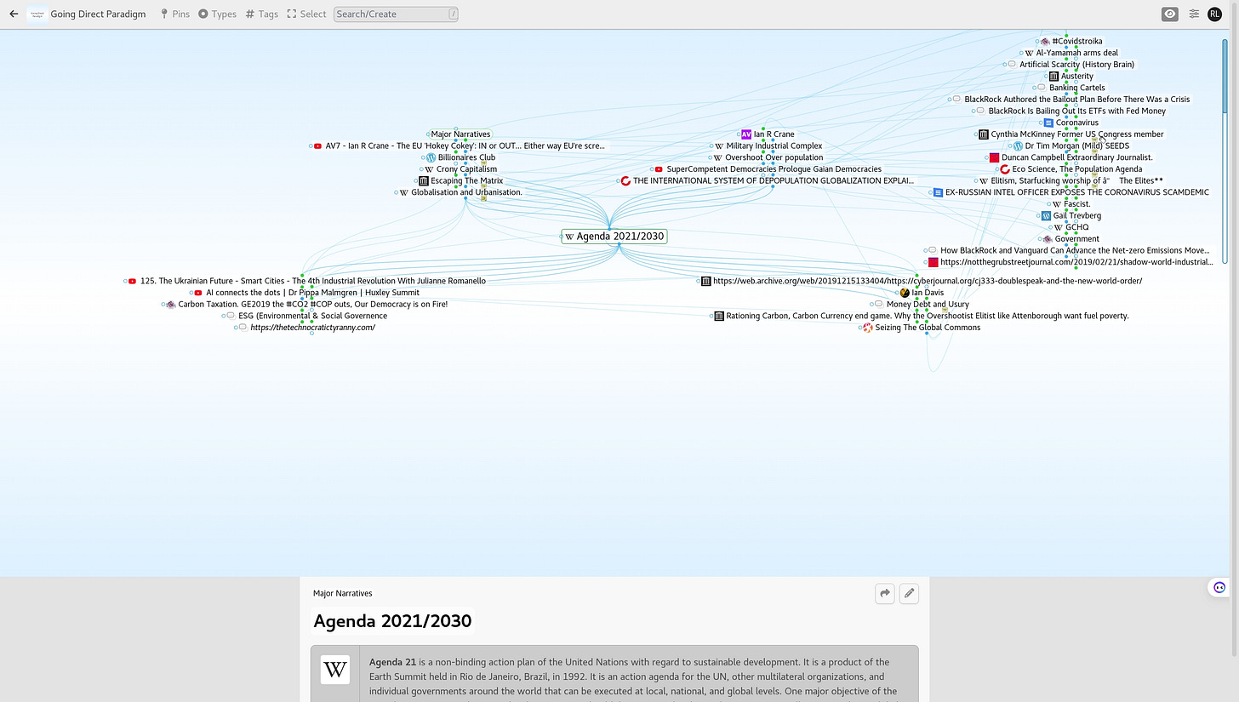Select the AV7 Ian R Crane YouTube node
This screenshot has height=702, width=1239.
coord(460,146)
